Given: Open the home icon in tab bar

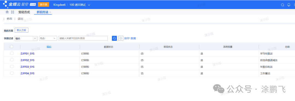Looking at the screenshot, I should click(x=7, y=12).
